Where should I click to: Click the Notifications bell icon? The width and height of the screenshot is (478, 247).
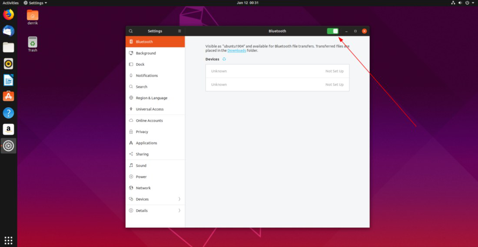coord(131,76)
